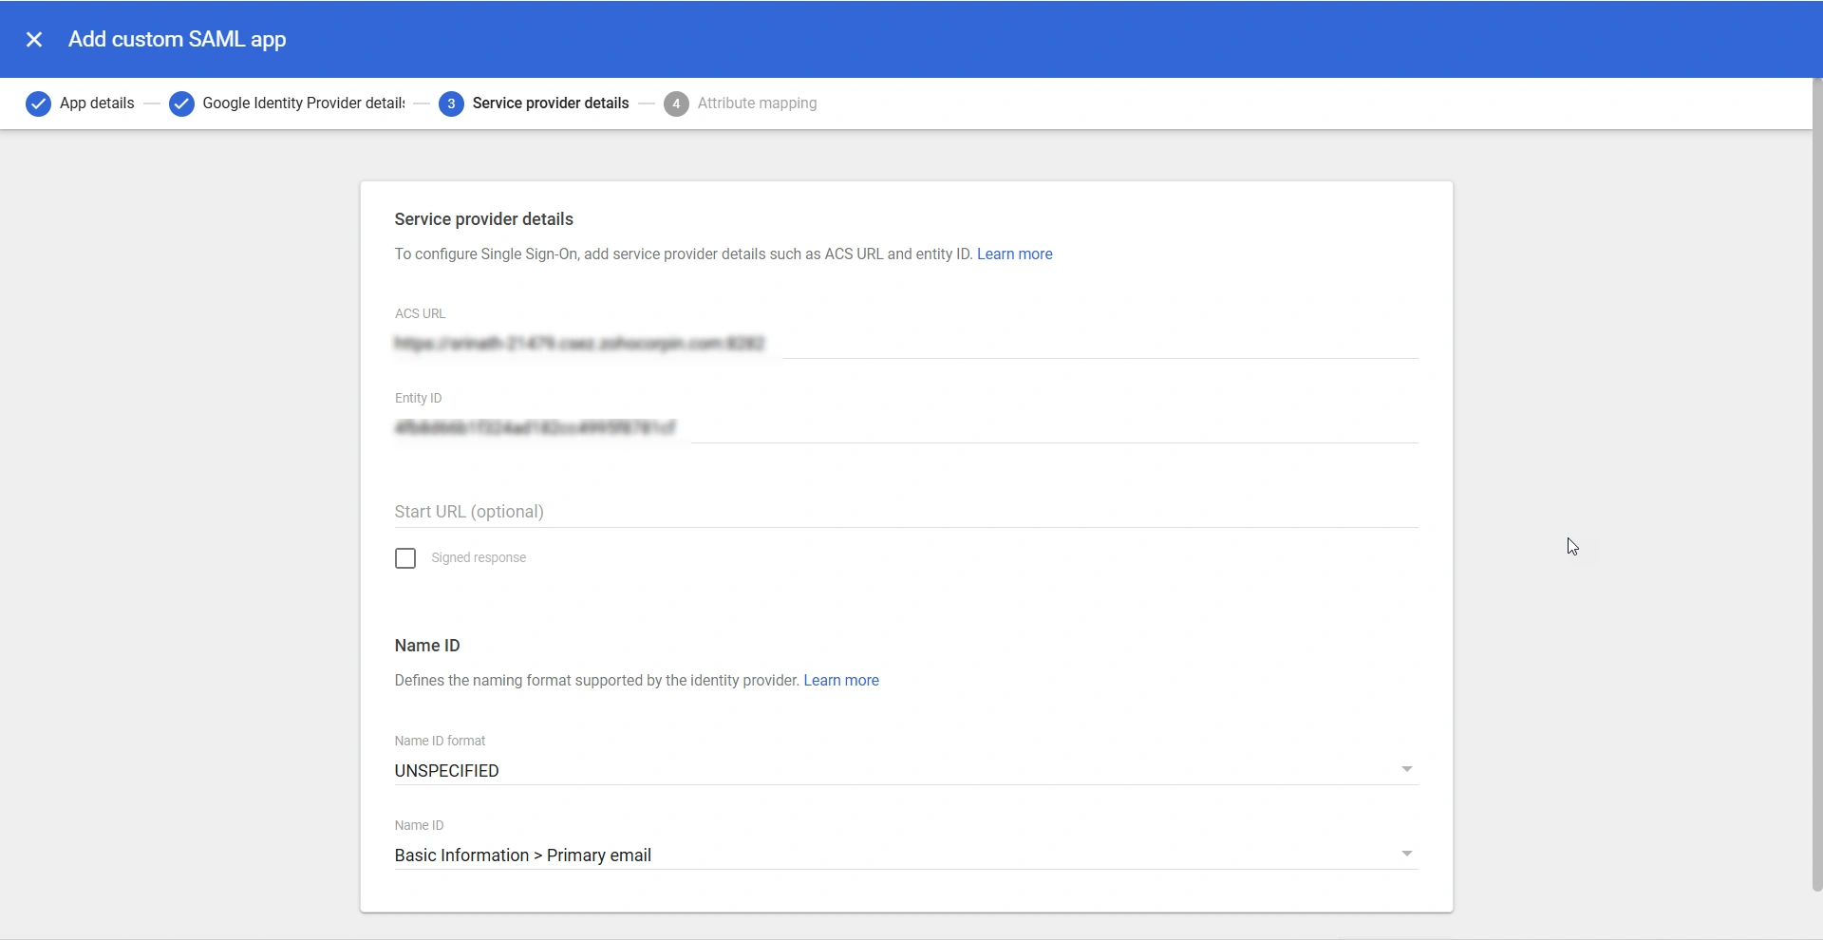Open the Learn more link under Name ID
The height and width of the screenshot is (940, 1823).
pyautogui.click(x=840, y=680)
